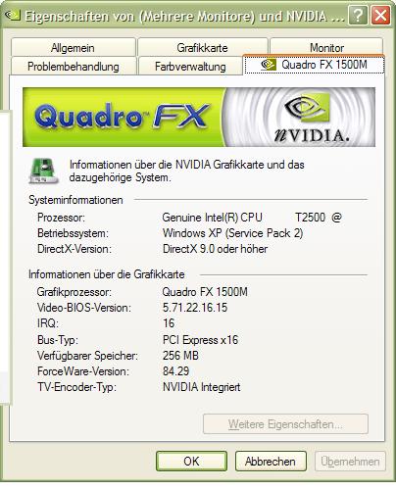The width and height of the screenshot is (396, 490).
Task: Click the Quadro FX logo banner
Action: 199,117
